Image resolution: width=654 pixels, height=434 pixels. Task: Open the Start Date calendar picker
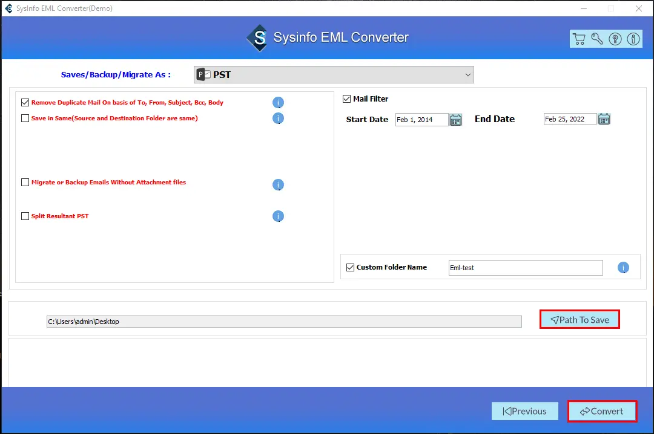455,120
